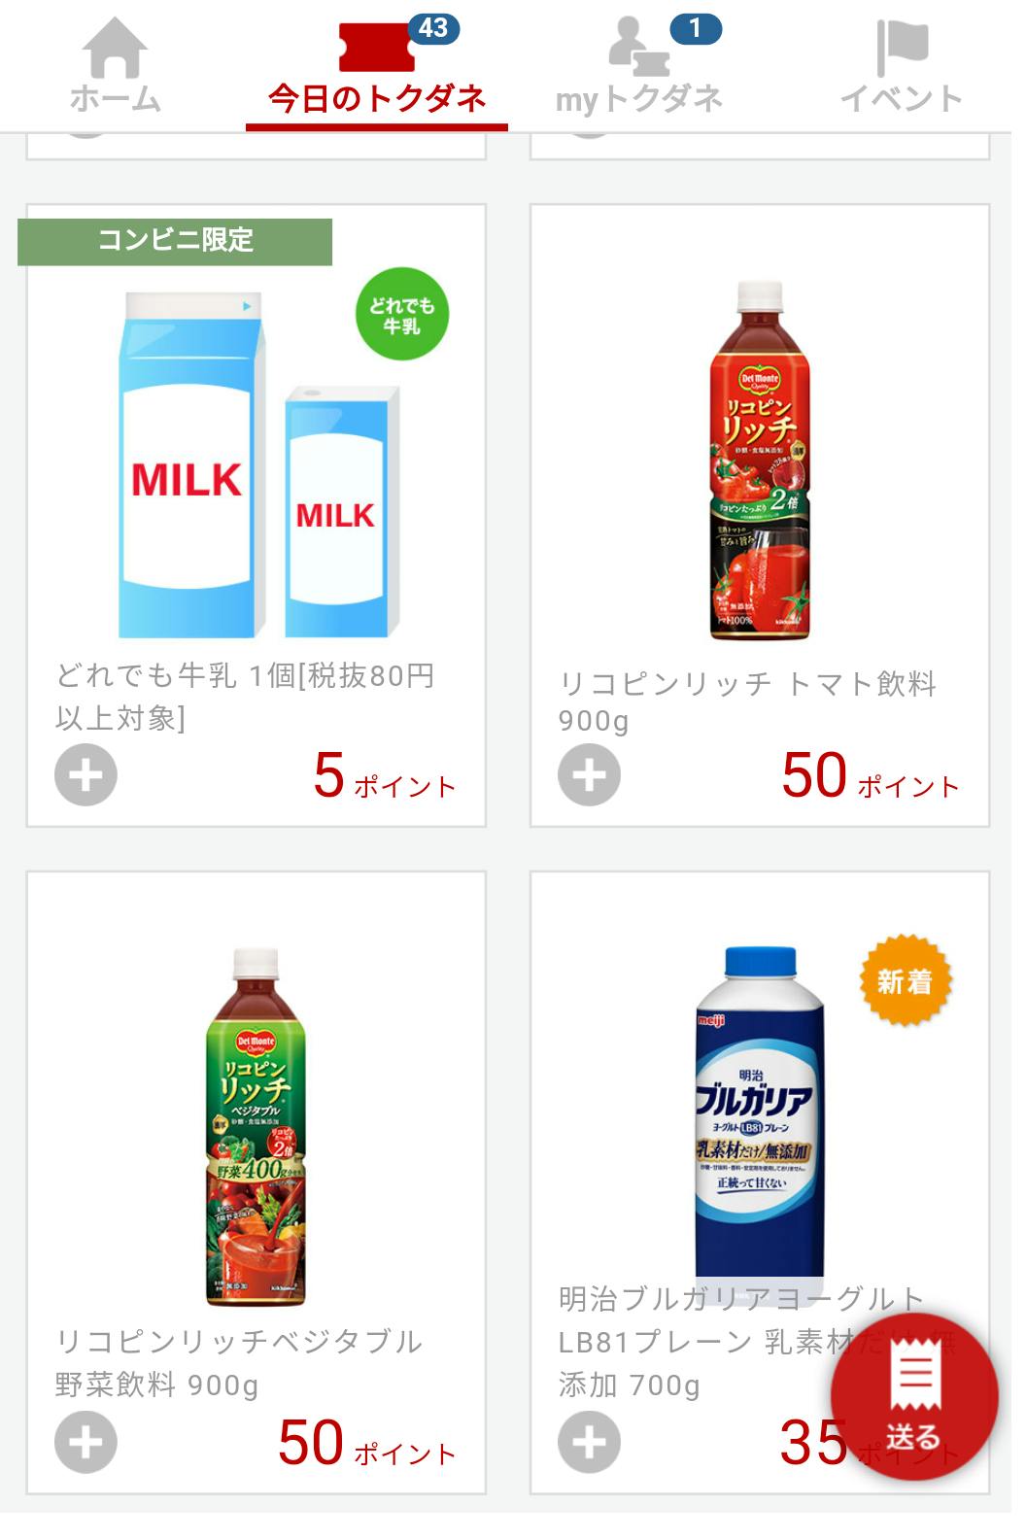Tap the orange 新着 badge
This screenshot has width=1026, height=1539.
[905, 981]
